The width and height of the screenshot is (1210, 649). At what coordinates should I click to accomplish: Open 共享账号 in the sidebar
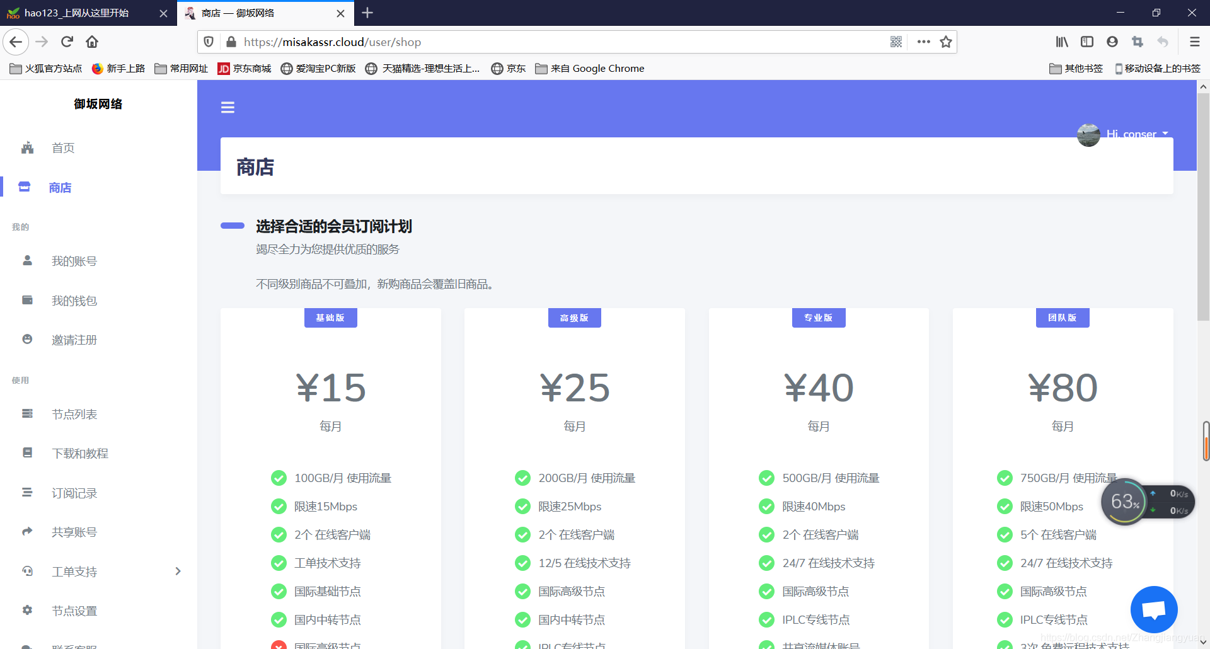tap(74, 532)
